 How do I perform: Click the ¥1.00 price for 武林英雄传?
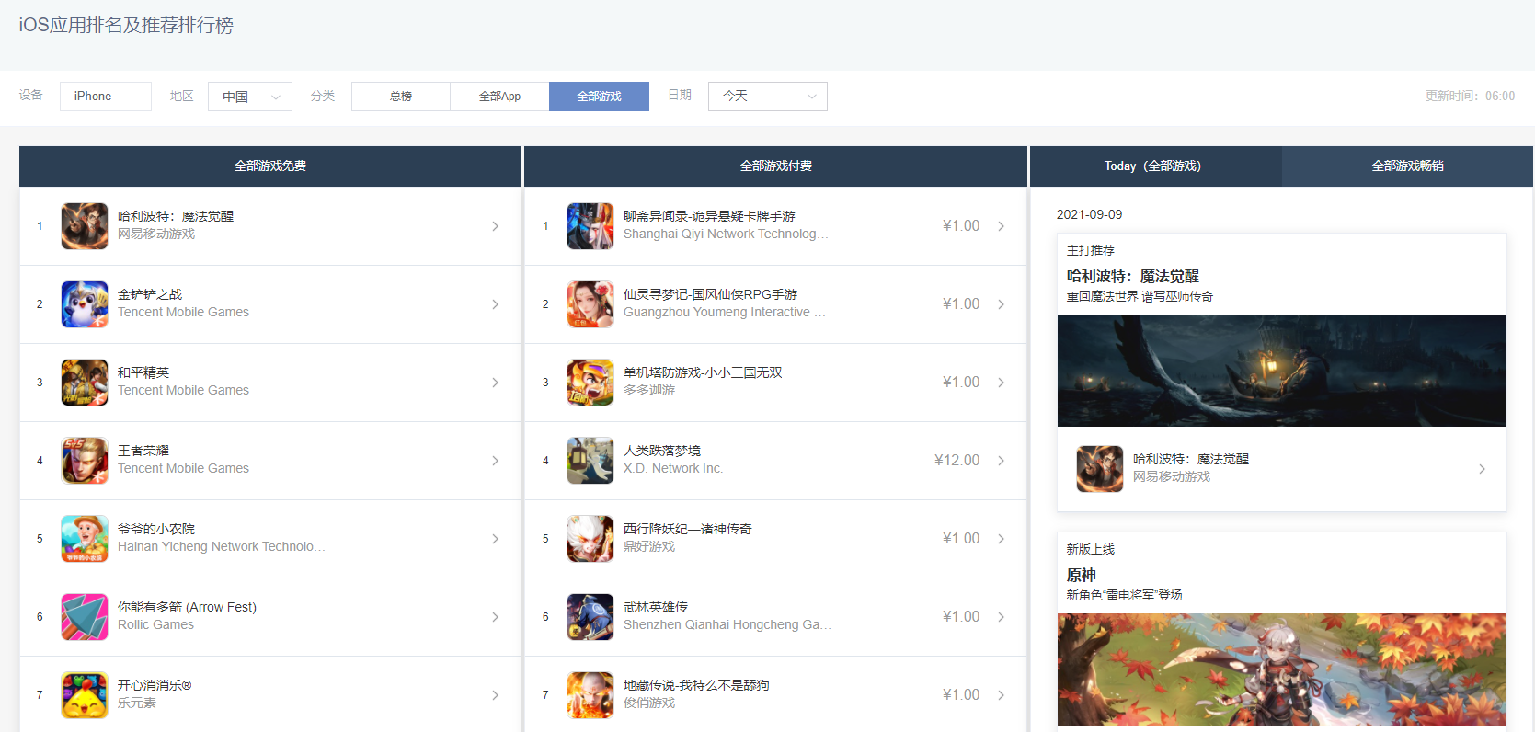tap(961, 616)
